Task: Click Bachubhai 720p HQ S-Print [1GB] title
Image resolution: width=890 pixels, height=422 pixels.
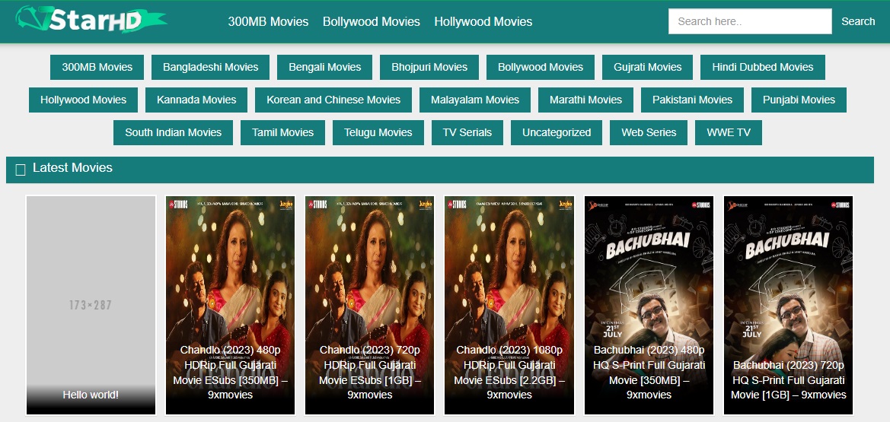Action: 789,380
